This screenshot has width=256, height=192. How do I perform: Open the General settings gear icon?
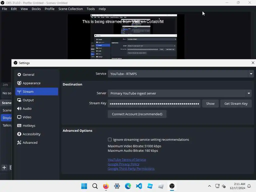(x=19, y=74)
